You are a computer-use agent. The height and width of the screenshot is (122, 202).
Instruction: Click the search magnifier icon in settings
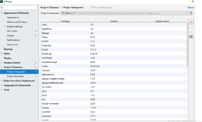pos(2,8)
